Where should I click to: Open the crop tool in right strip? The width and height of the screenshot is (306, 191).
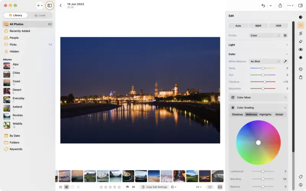click(x=301, y=33)
